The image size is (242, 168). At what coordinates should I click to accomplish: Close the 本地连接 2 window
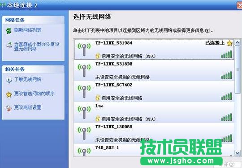point(239,5)
